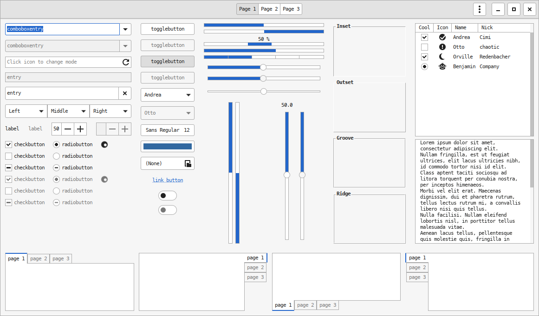Screen dimensions: 539x316
Task: Select Company cell in Benjamin row
Action: [489, 67]
